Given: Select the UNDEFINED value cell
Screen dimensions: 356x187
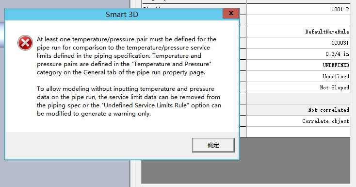Looking at the screenshot, I should pos(298,65).
